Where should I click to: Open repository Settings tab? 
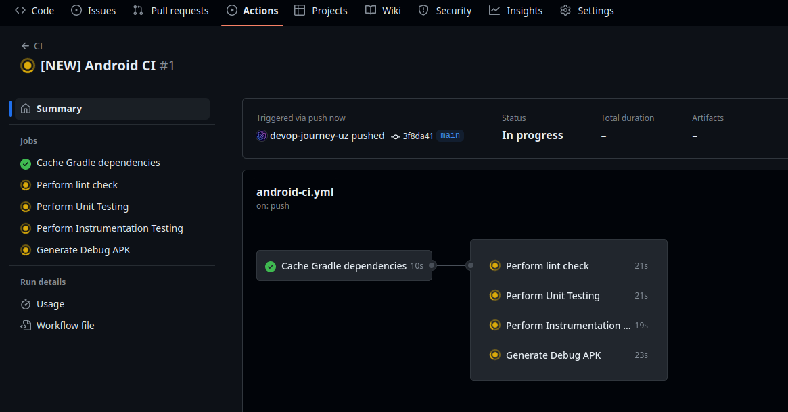click(x=587, y=11)
